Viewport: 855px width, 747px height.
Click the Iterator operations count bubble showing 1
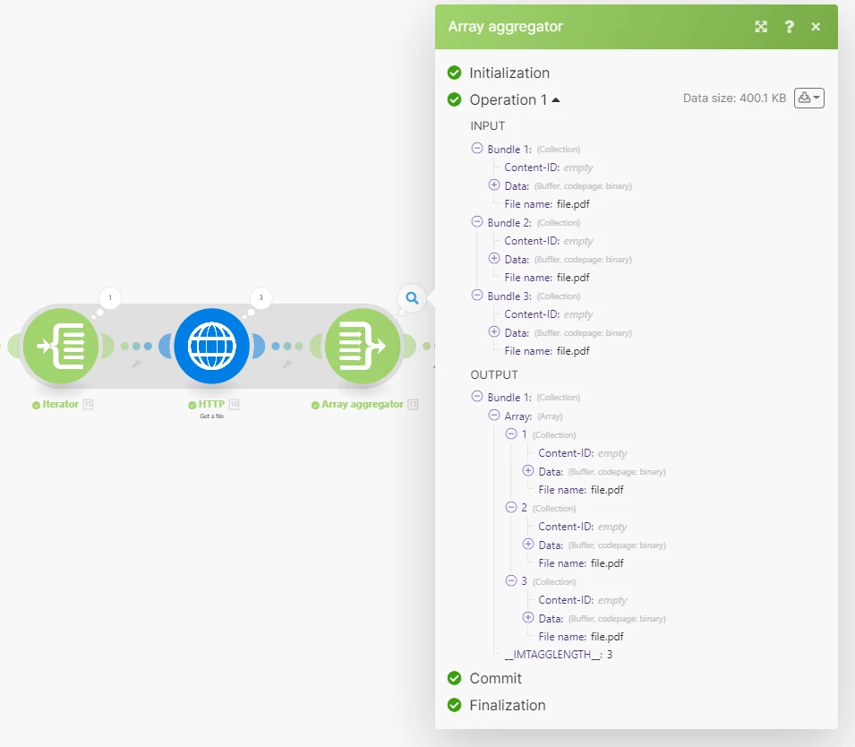pos(110,298)
